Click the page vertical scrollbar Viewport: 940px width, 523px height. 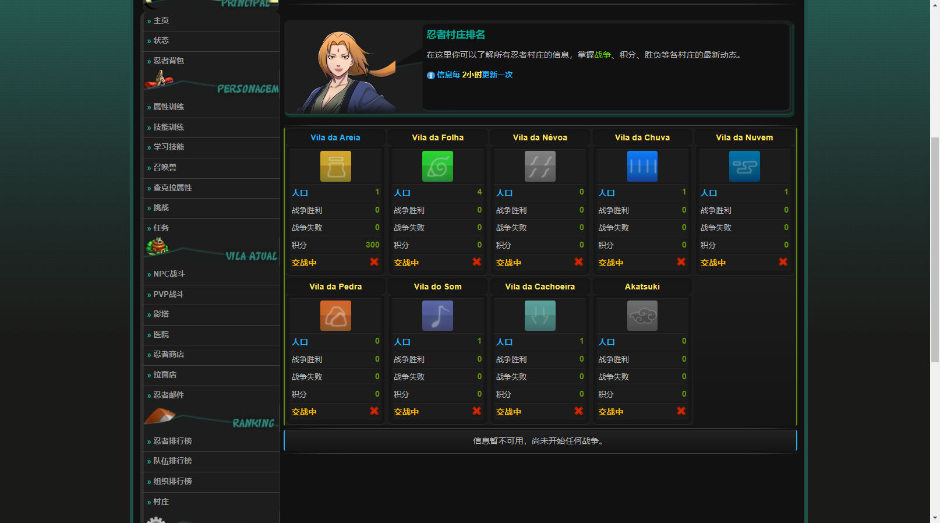pyautogui.click(x=935, y=250)
